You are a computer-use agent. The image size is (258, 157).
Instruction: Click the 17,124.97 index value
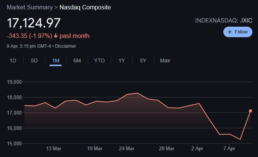pos(34,23)
